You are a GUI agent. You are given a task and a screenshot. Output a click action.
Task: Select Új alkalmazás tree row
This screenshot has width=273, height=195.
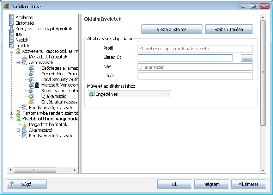click(54, 96)
